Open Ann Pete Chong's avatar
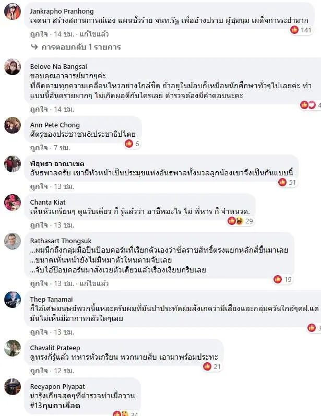Screen dimensions: 321x416 (13, 125)
